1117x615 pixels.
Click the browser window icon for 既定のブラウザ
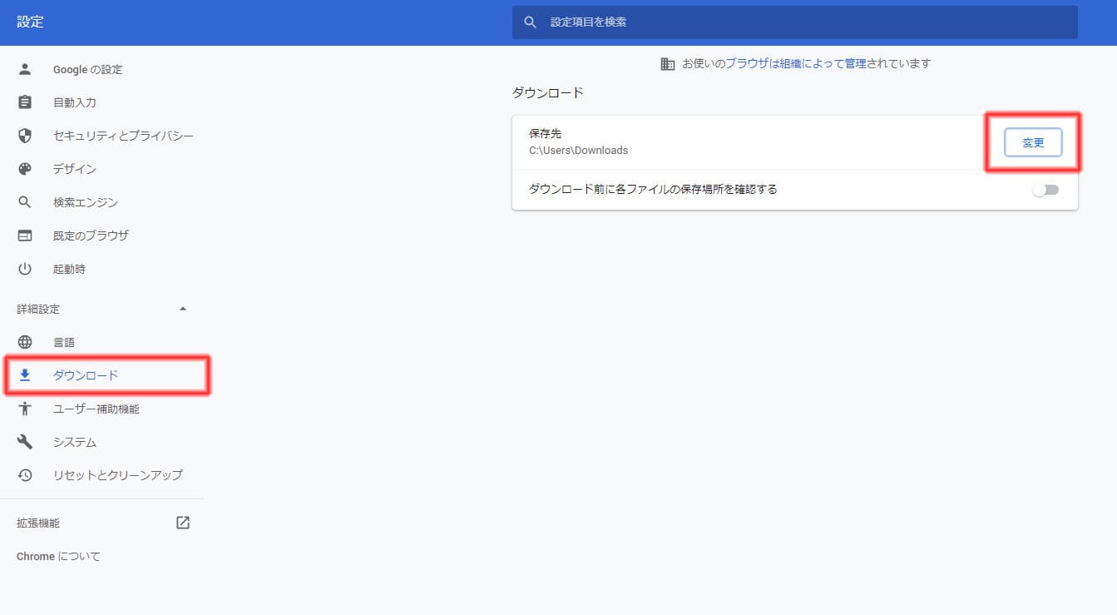[25, 236]
